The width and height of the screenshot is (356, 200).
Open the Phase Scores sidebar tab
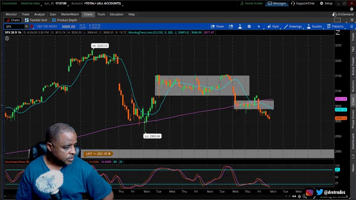[353, 119]
